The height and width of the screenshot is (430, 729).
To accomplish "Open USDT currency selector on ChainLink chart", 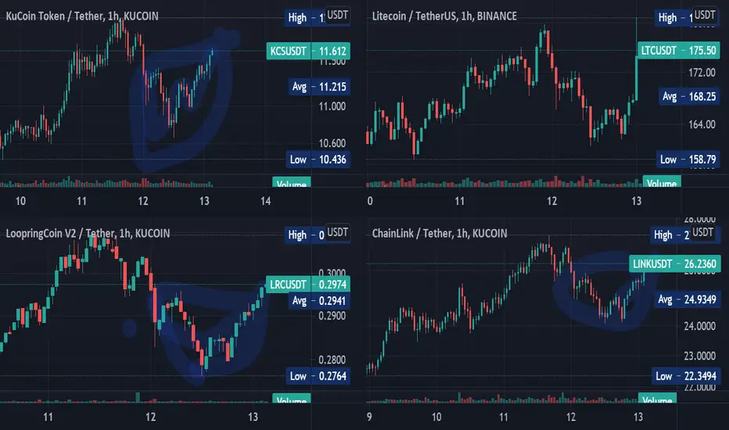I will [x=702, y=232].
